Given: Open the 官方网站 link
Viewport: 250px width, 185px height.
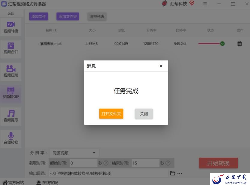Looking at the screenshot, I should coord(13,182).
